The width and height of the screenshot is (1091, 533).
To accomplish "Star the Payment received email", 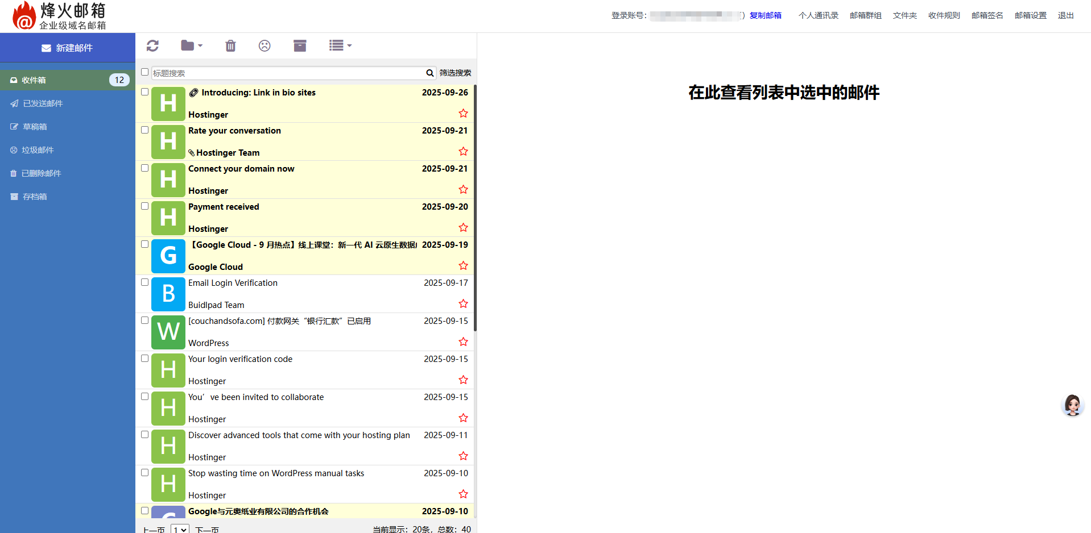I will pos(464,228).
